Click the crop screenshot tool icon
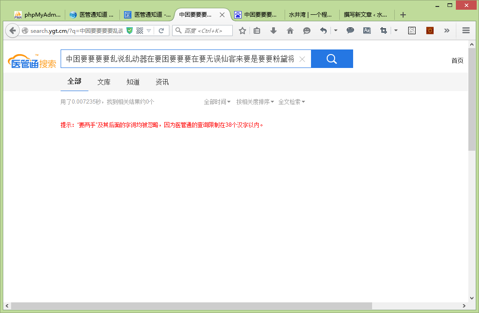 coord(383,31)
